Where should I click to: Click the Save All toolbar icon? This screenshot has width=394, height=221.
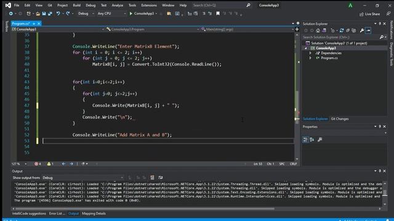[x=50, y=14]
